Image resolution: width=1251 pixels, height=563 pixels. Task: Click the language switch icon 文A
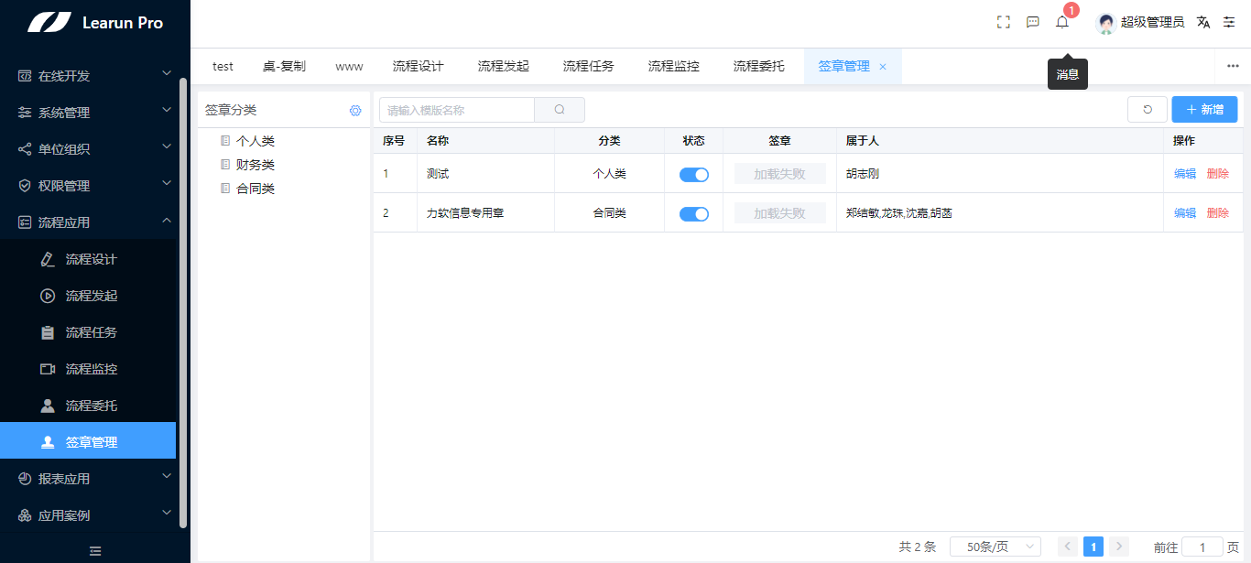(x=1203, y=21)
